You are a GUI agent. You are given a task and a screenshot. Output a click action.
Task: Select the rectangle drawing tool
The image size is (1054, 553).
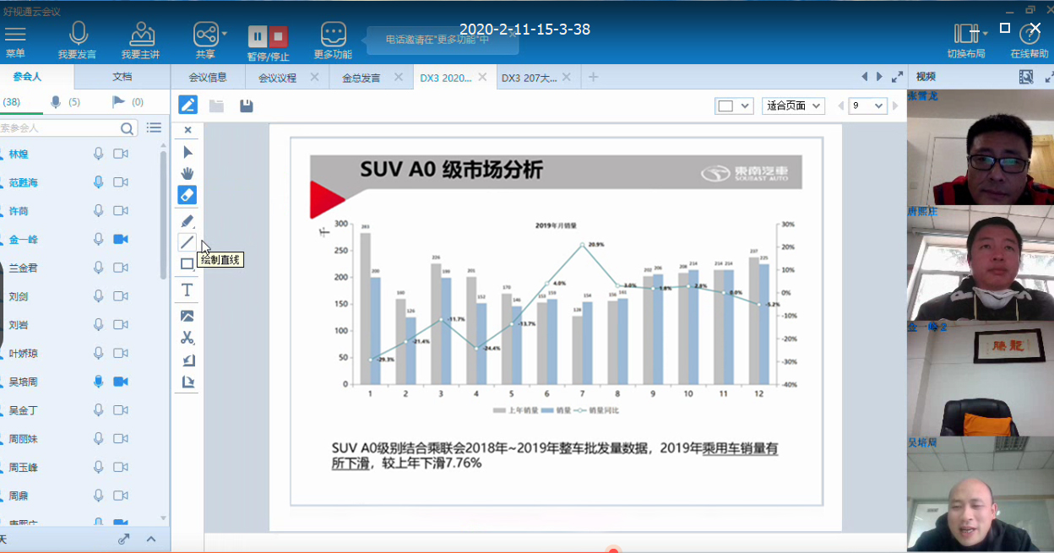[x=187, y=264]
